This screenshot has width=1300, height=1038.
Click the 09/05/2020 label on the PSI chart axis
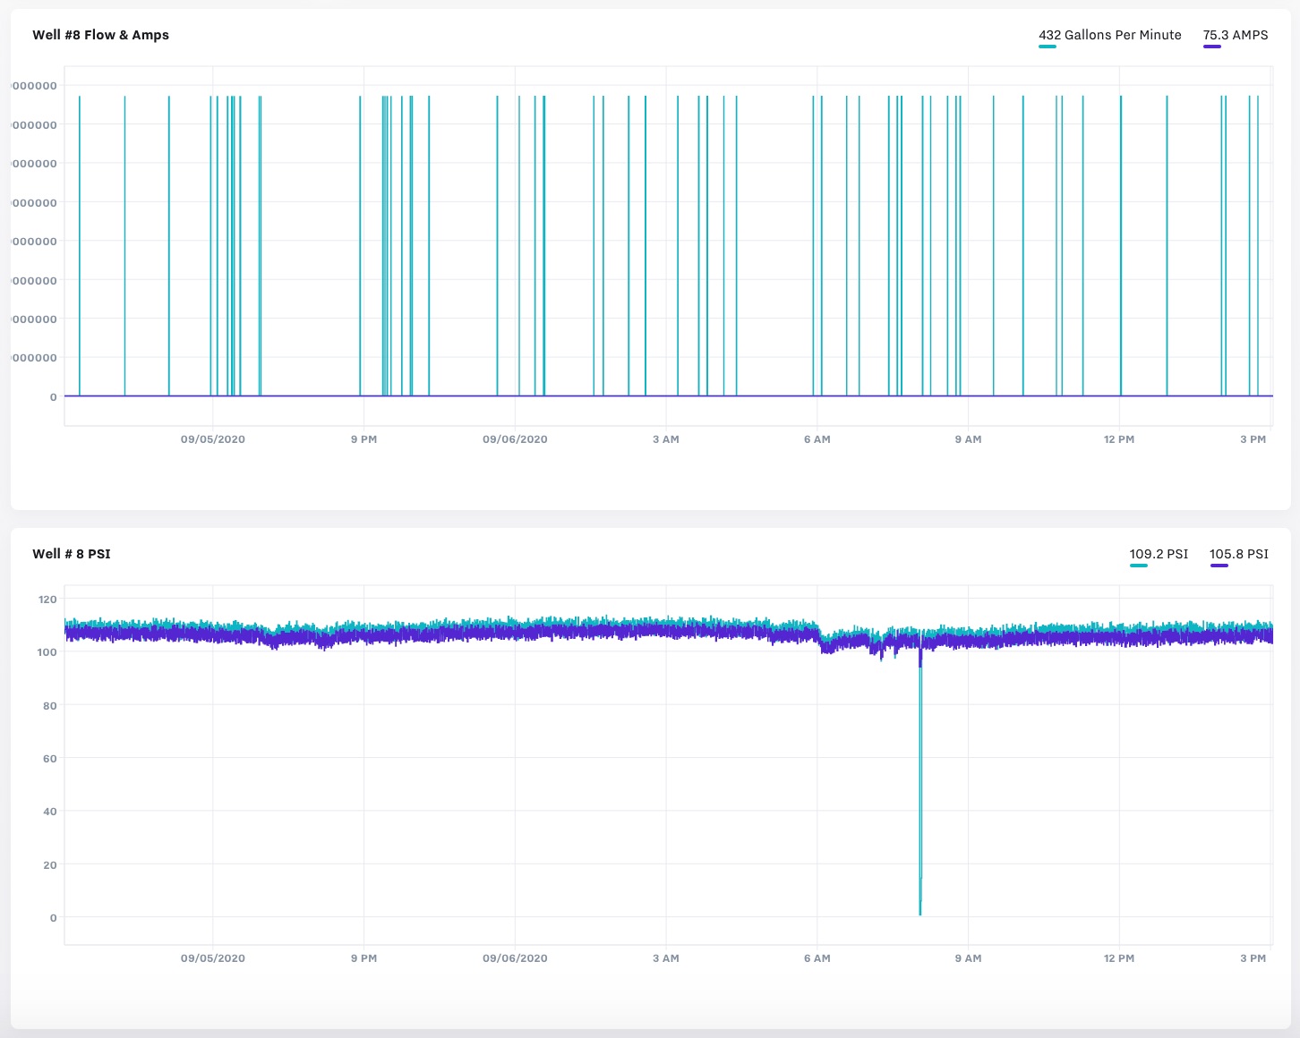pyautogui.click(x=213, y=958)
